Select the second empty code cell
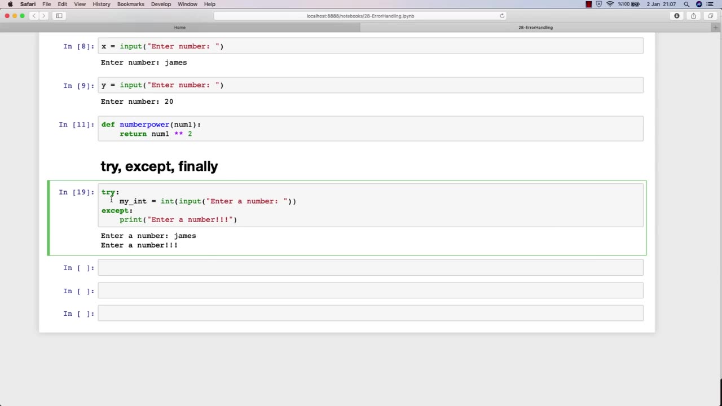This screenshot has width=722, height=406. point(371,290)
